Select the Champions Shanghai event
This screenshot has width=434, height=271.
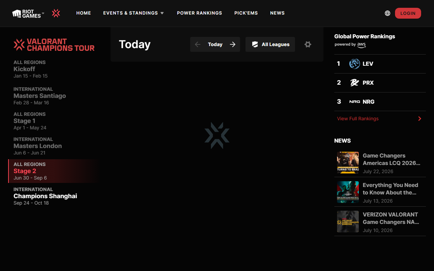click(54, 196)
